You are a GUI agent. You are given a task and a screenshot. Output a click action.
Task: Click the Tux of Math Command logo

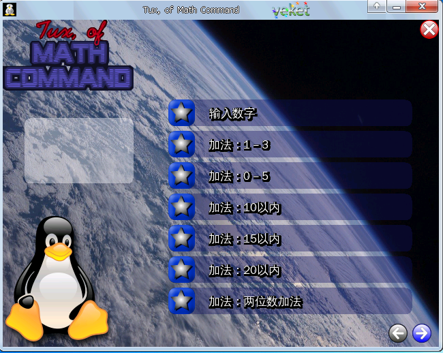pyautogui.click(x=68, y=55)
